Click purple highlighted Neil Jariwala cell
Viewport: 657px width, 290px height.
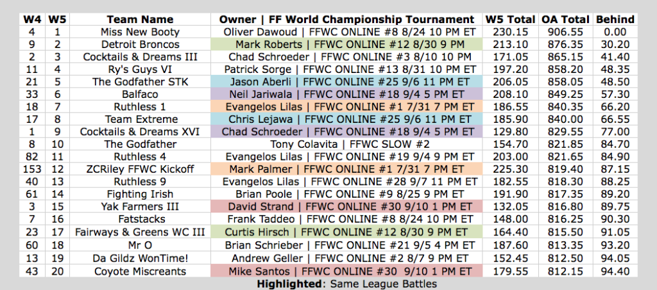pyautogui.click(x=346, y=94)
